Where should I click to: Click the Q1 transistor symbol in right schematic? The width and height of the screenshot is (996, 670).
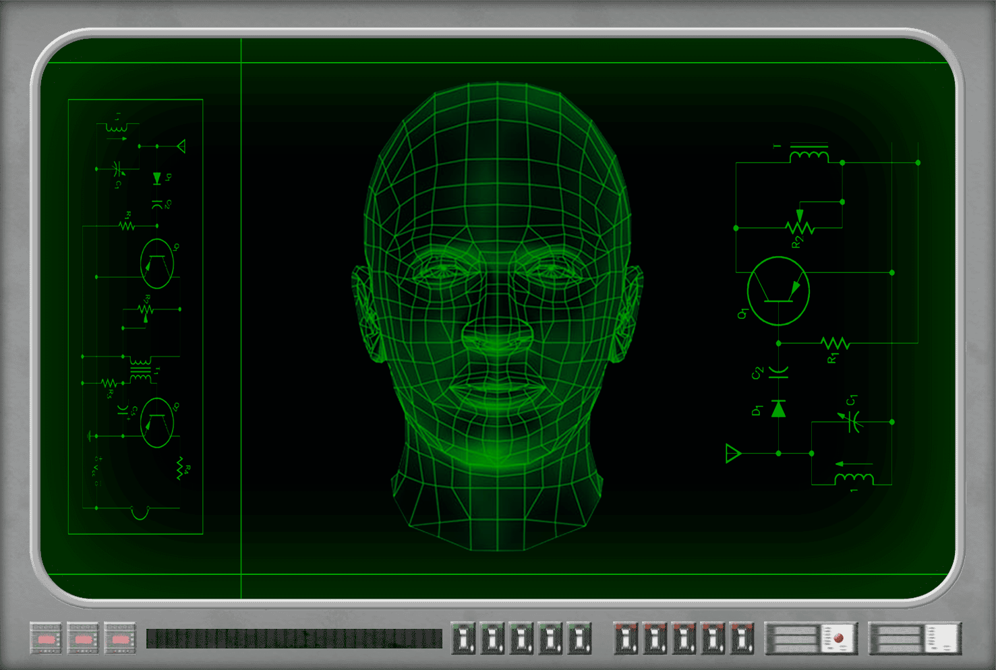tap(778, 291)
